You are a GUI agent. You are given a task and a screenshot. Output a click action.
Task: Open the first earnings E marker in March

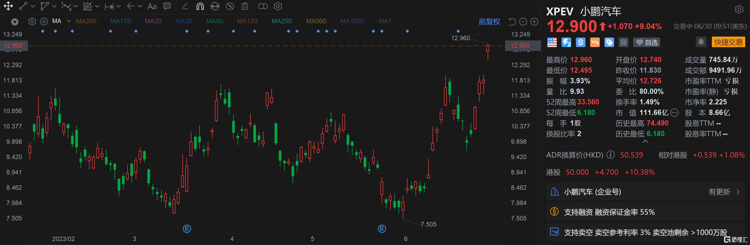187,229
